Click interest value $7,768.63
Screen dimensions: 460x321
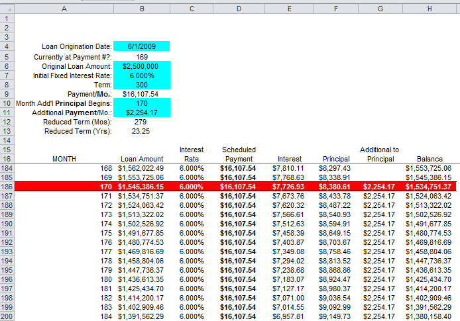point(288,177)
